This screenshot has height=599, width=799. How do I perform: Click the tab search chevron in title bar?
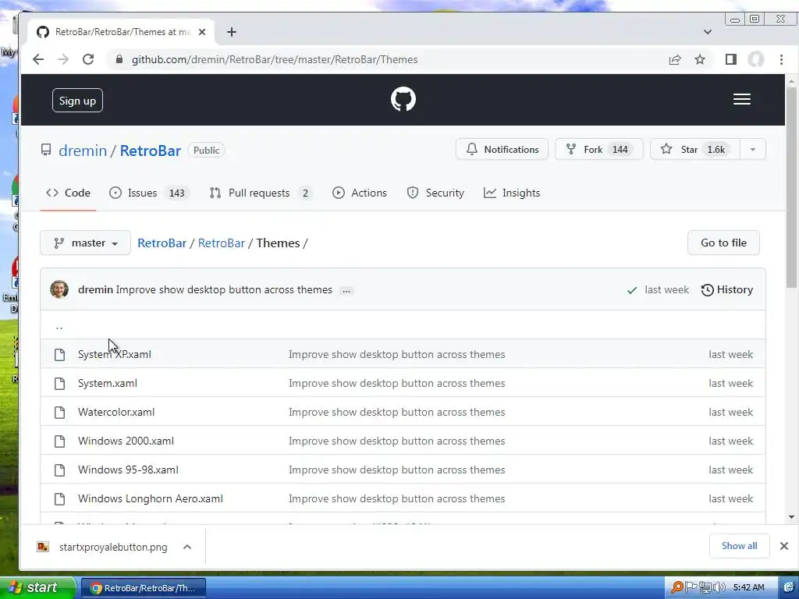[x=707, y=32]
